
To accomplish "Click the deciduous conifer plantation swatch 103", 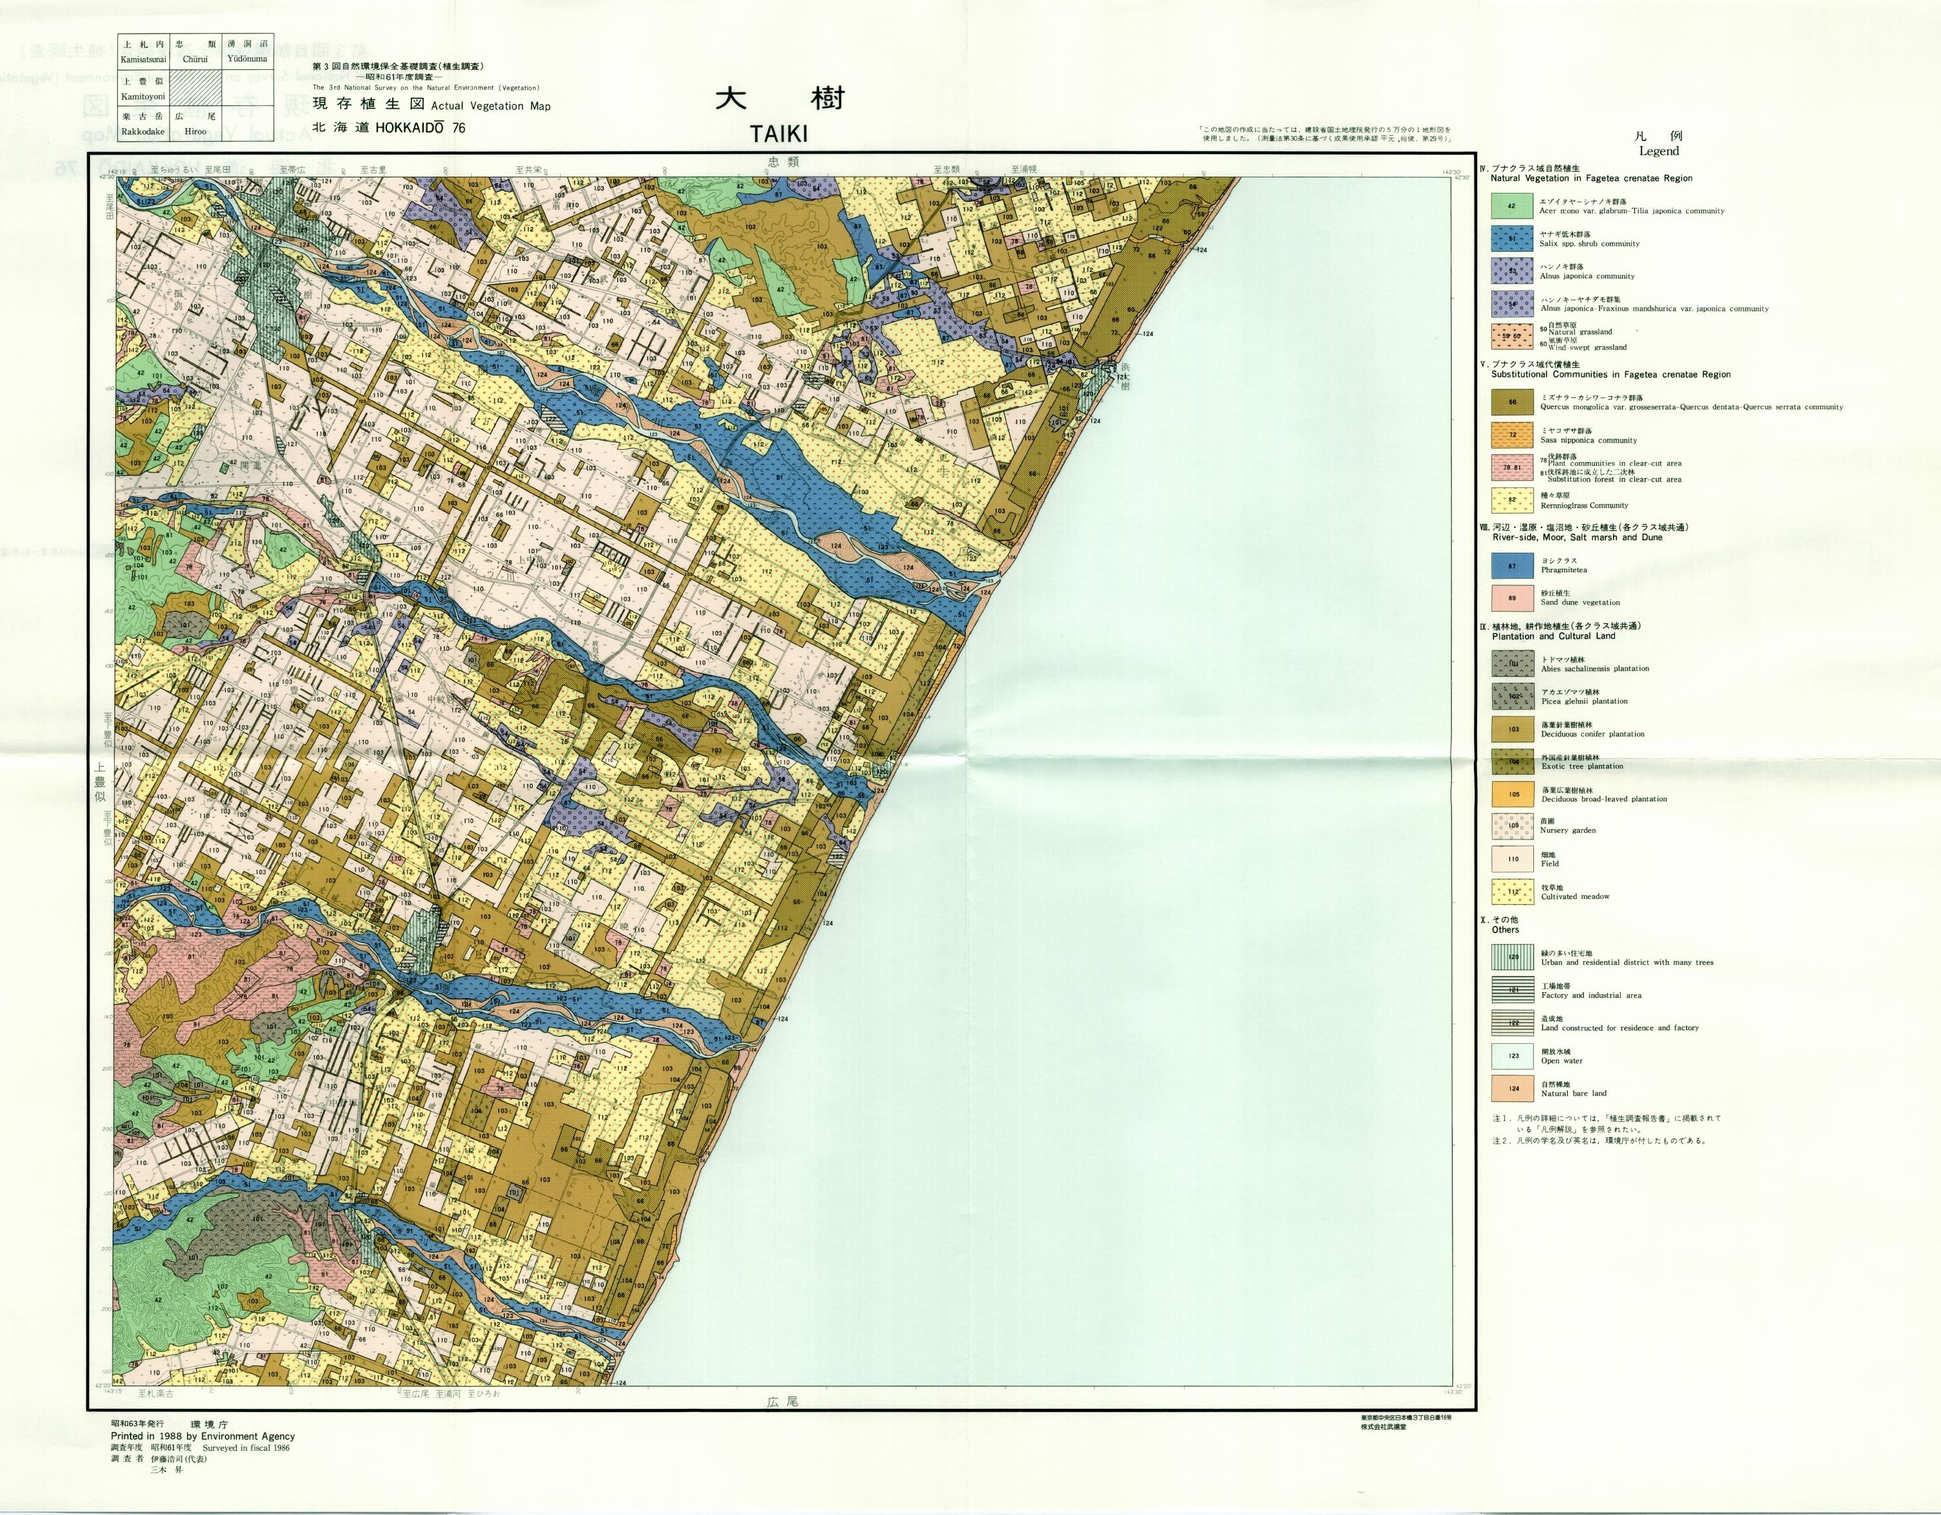I will coord(1513,729).
